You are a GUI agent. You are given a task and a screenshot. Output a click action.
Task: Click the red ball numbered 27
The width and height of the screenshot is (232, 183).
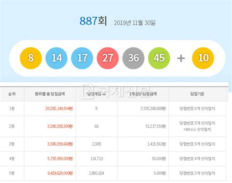[x=108, y=58]
